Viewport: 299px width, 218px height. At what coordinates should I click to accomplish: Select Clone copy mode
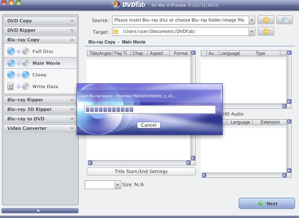point(40,75)
